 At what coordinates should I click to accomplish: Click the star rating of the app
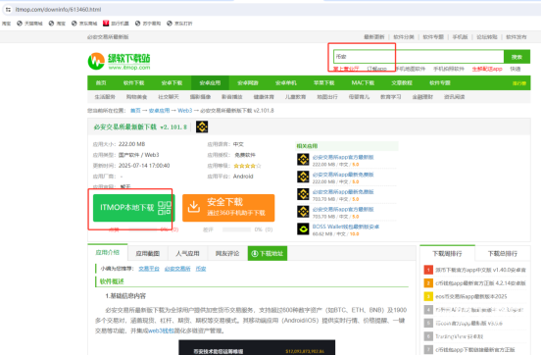pyautogui.click(x=247, y=166)
